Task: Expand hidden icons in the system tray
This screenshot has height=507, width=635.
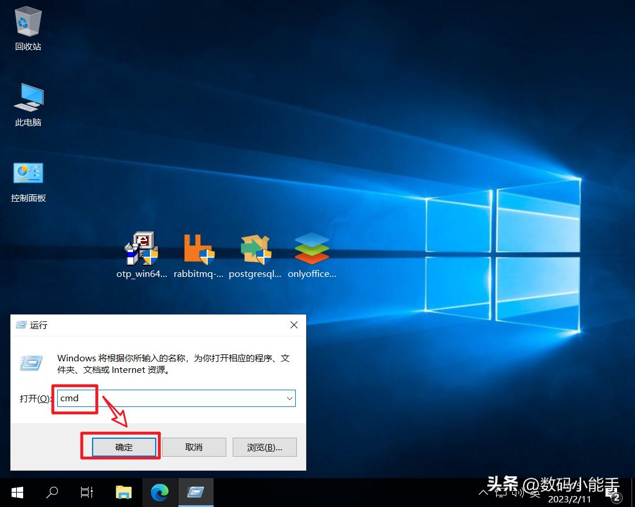Action: [484, 493]
